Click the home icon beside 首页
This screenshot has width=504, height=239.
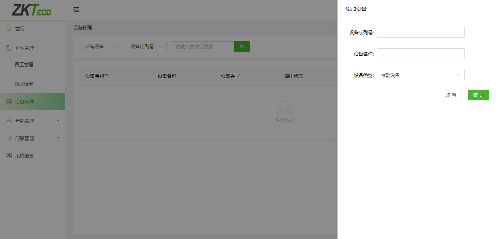point(9,29)
